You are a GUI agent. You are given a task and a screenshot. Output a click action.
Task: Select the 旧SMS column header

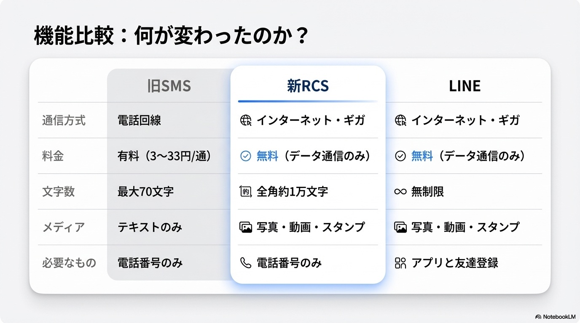169,86
